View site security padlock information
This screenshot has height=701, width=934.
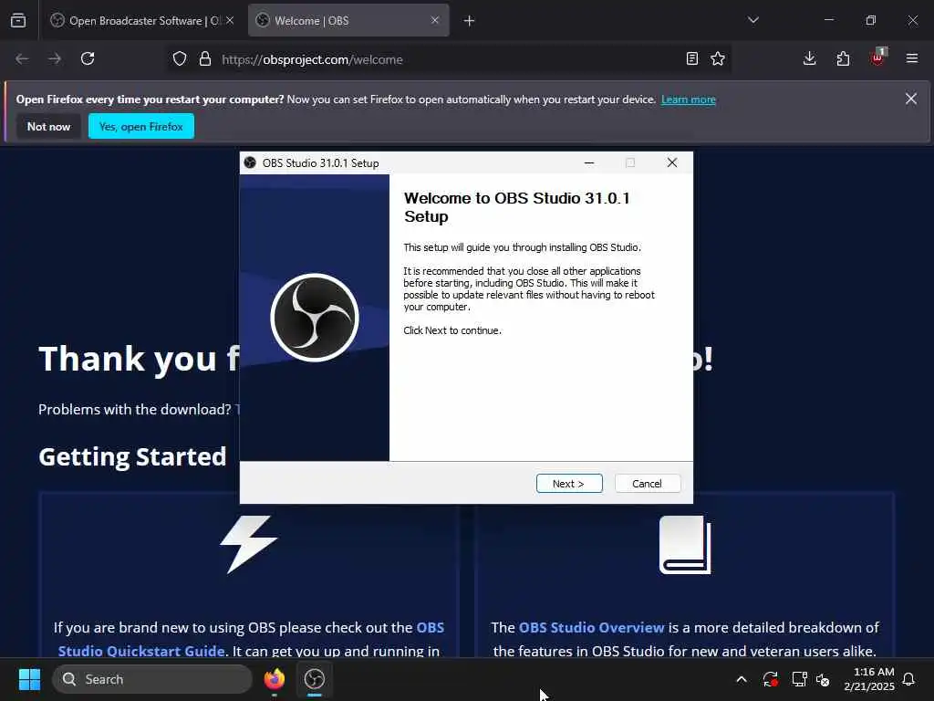[205, 59]
